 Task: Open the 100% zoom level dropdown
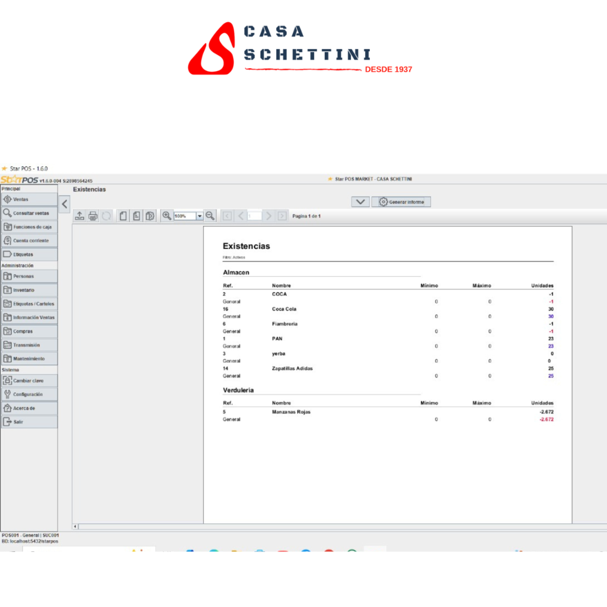(x=200, y=216)
